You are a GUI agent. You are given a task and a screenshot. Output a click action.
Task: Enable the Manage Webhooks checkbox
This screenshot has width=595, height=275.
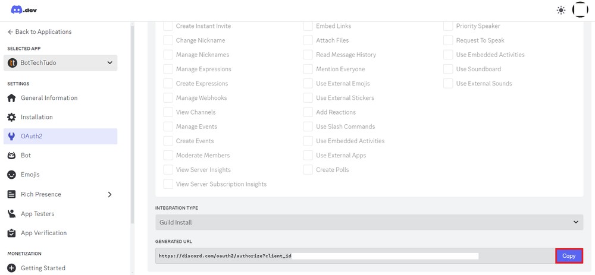point(168,98)
